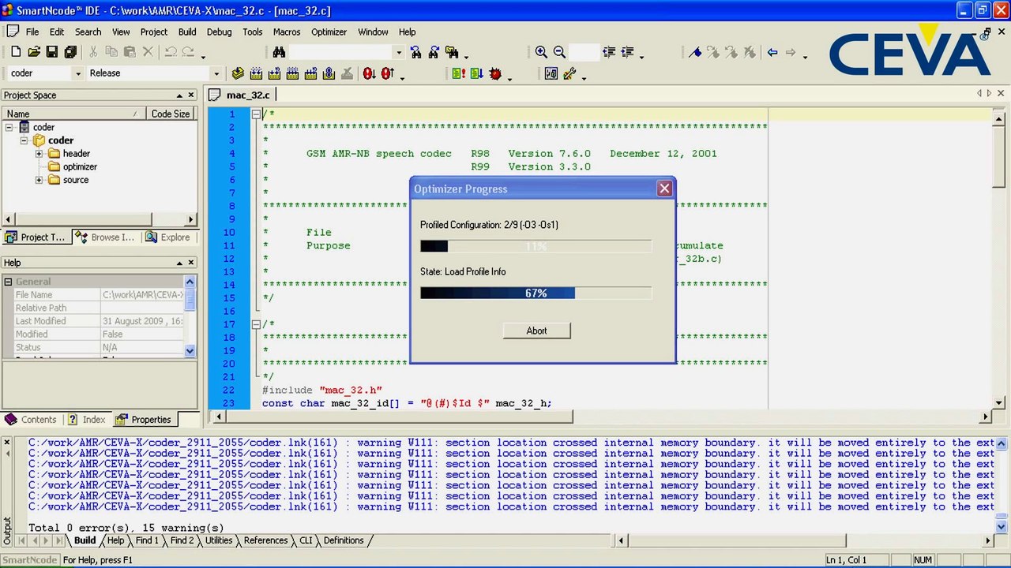
Task: Click the red bug Debug icon
Action: [x=495, y=73]
